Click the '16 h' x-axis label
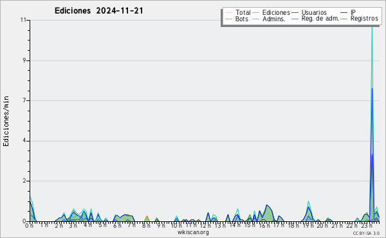The height and width of the screenshot is (238, 386). (264, 225)
